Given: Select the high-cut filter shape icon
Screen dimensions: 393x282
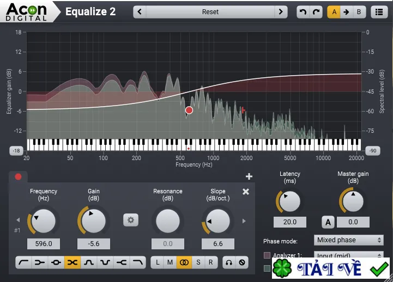Looking at the screenshot, I should (x=138, y=262).
